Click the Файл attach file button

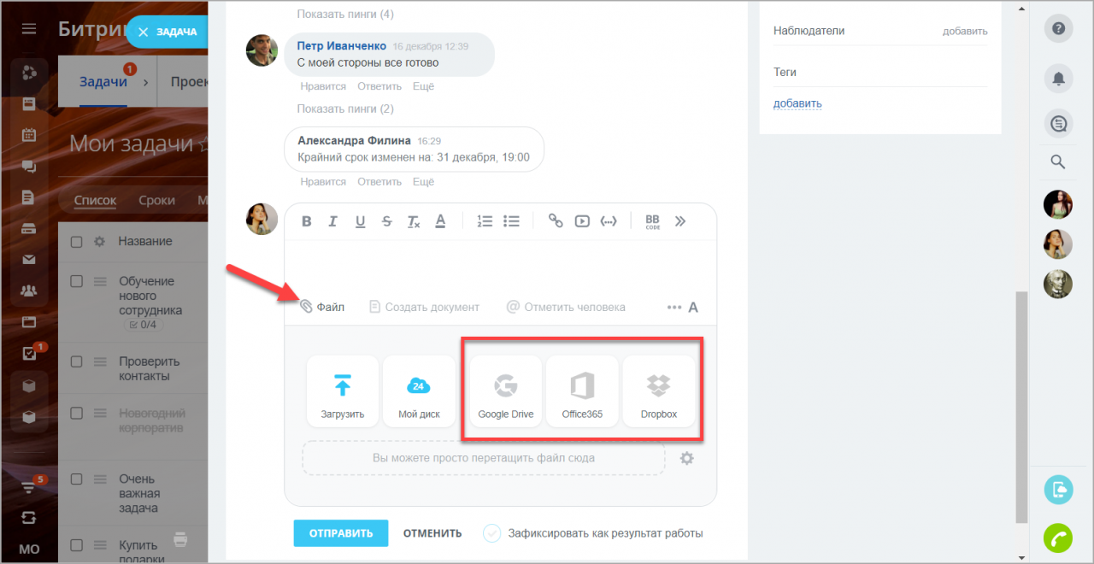(x=322, y=307)
